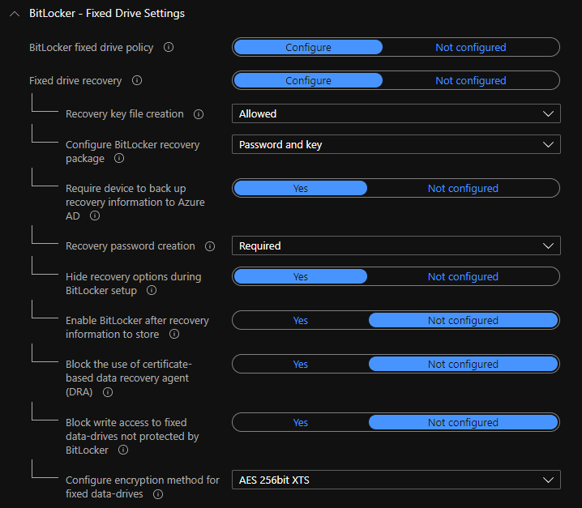
Task: Show info for Enable BitLocker after recovery information to store
Action: coord(174,334)
